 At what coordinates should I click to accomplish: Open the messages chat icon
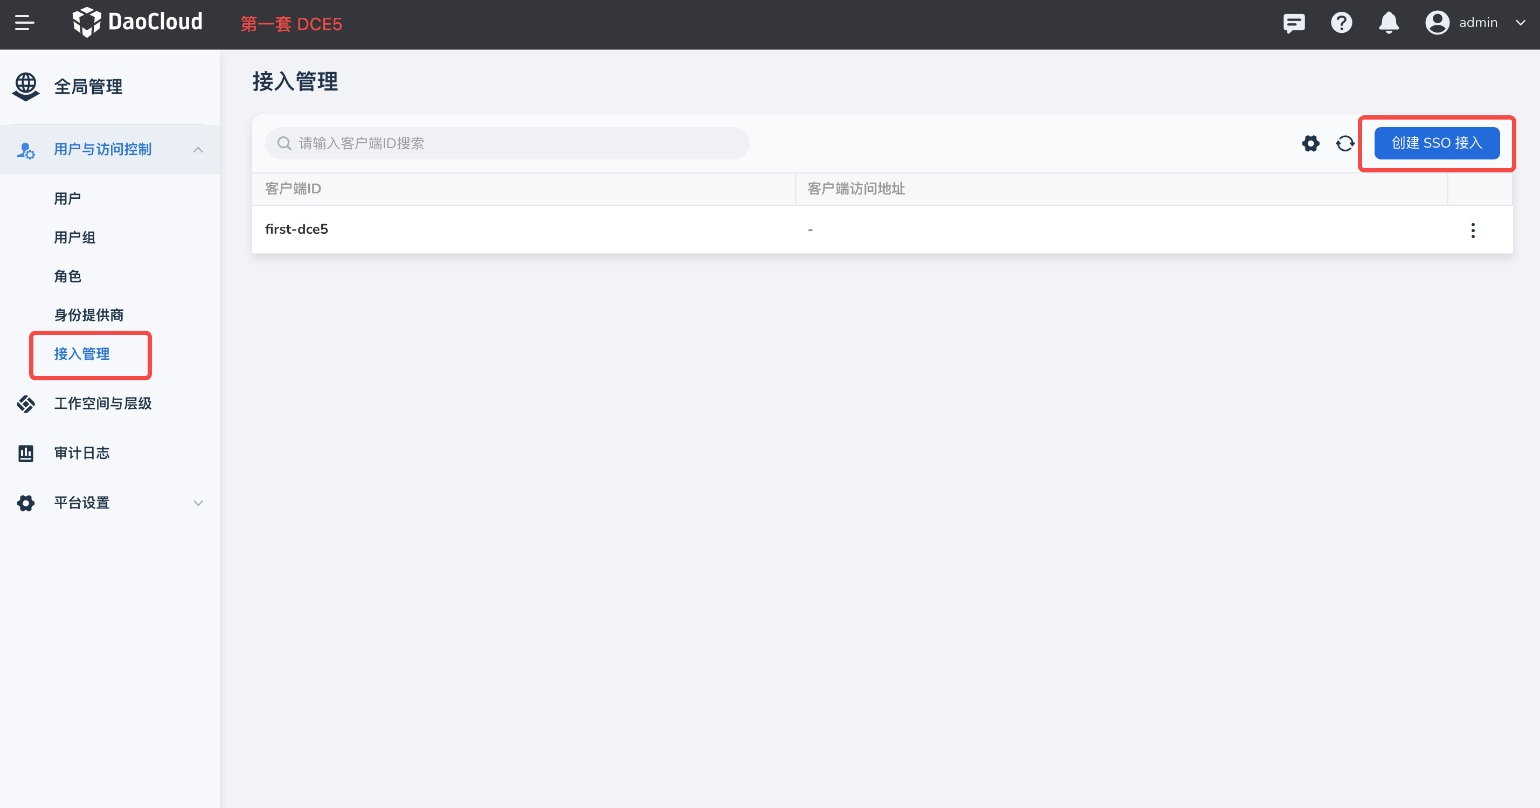point(1294,23)
